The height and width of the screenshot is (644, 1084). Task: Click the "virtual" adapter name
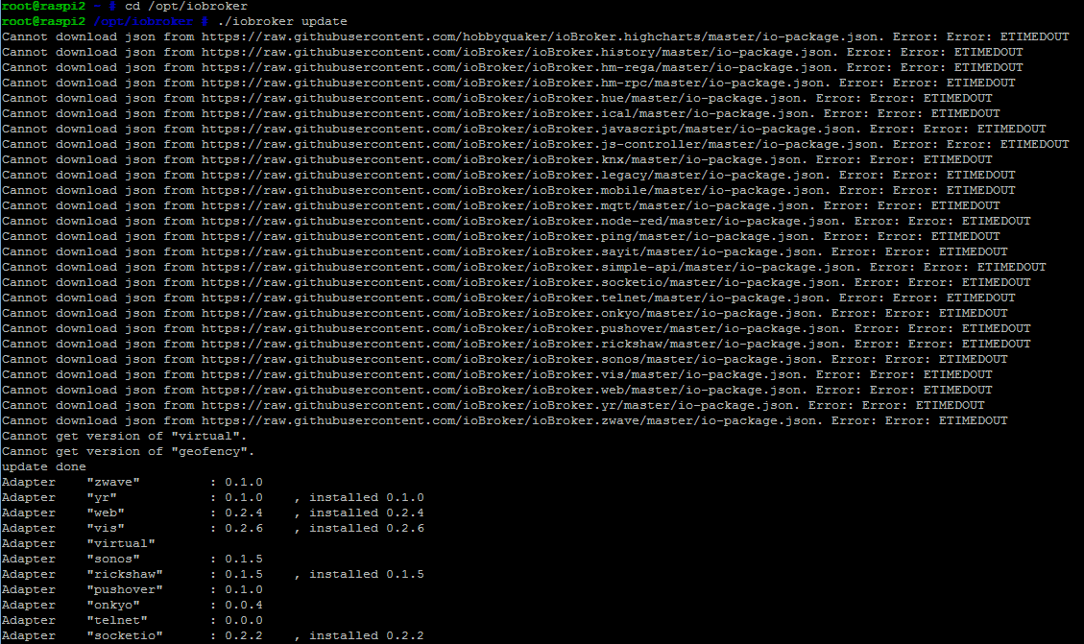(x=121, y=543)
